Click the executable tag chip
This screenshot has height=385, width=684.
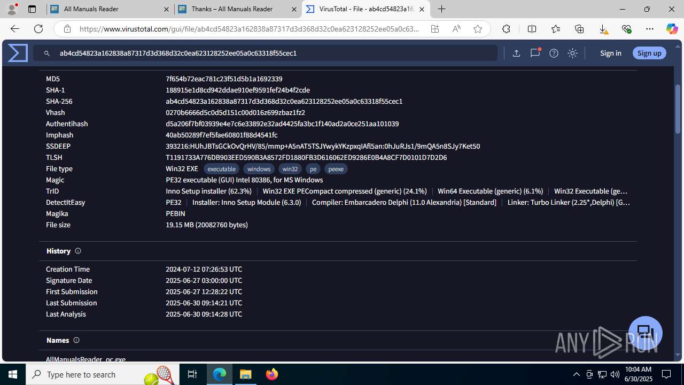coord(221,169)
